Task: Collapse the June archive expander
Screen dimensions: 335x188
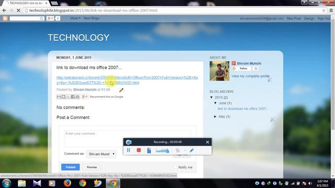Action: click(215, 103)
